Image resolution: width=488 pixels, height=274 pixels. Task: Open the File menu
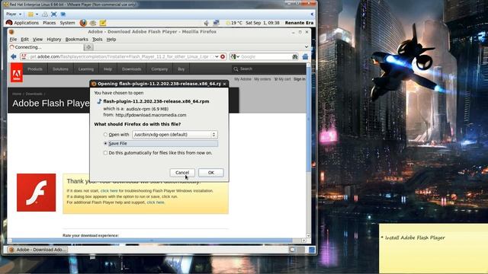(x=13, y=40)
